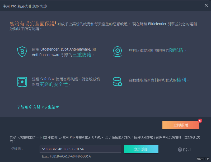The image size is (211, 162).
Task: Click the 立即註冊 register button
Action: pyautogui.click(x=141, y=149)
